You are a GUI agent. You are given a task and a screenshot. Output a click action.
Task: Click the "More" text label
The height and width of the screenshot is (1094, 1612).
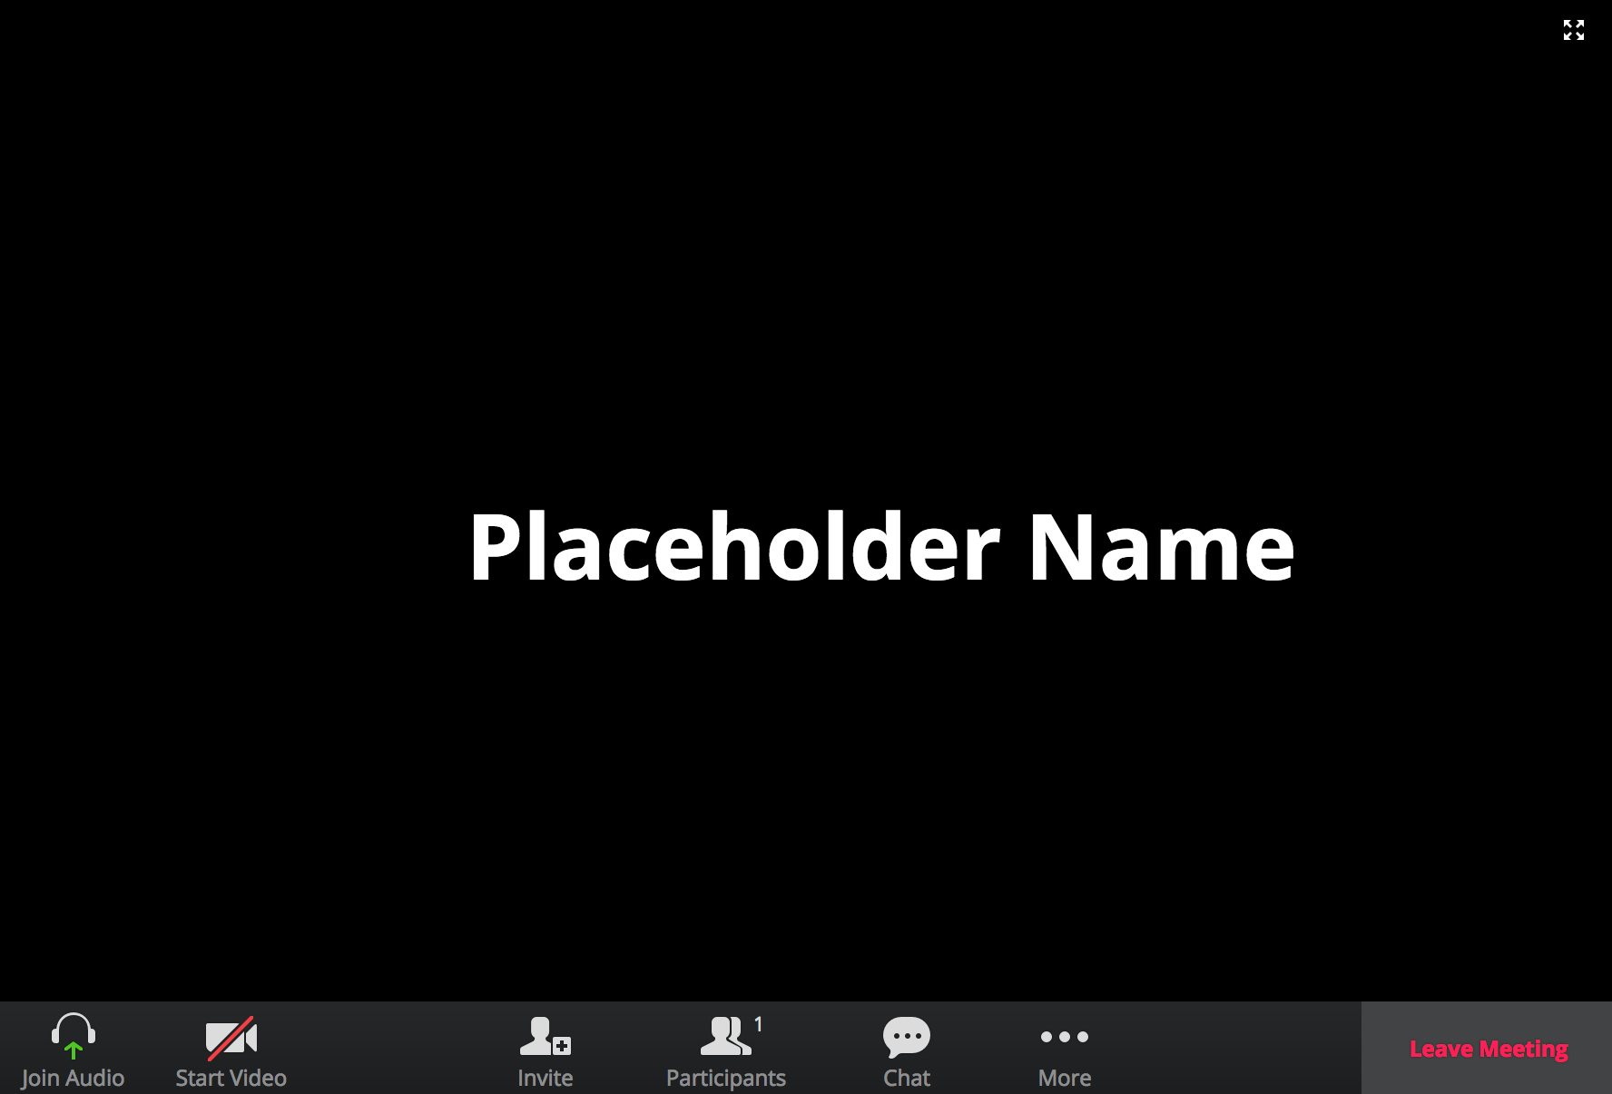coord(1064,1078)
